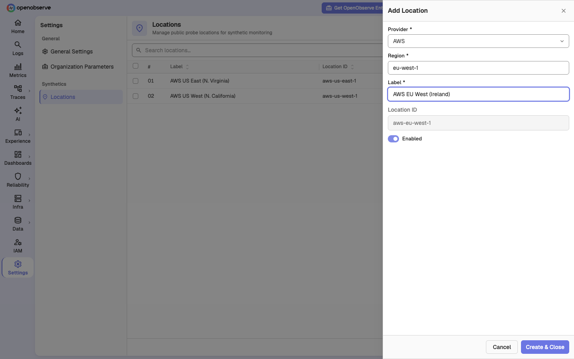This screenshot has height=359, width=574.
Task: Click the Label input field
Action: (478, 94)
